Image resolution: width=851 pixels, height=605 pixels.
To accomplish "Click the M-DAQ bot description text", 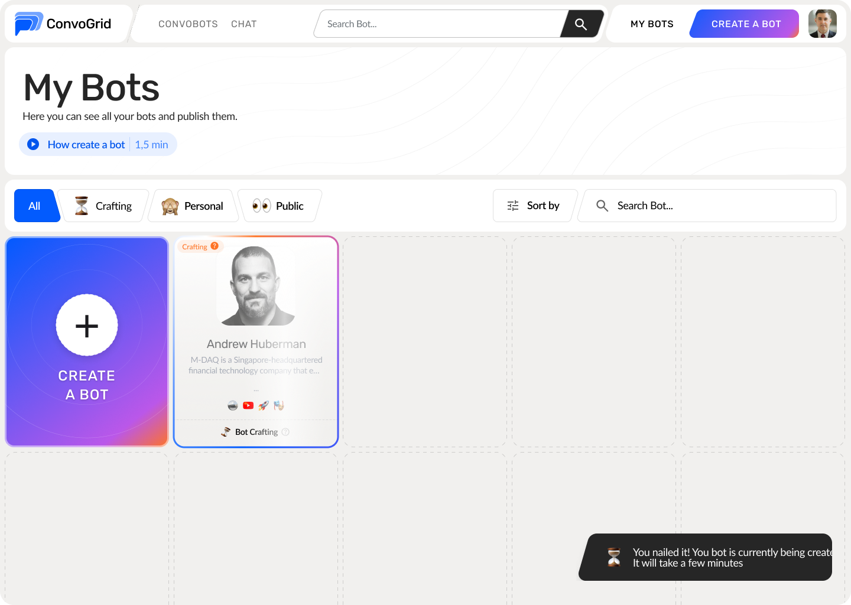I will tap(255, 365).
